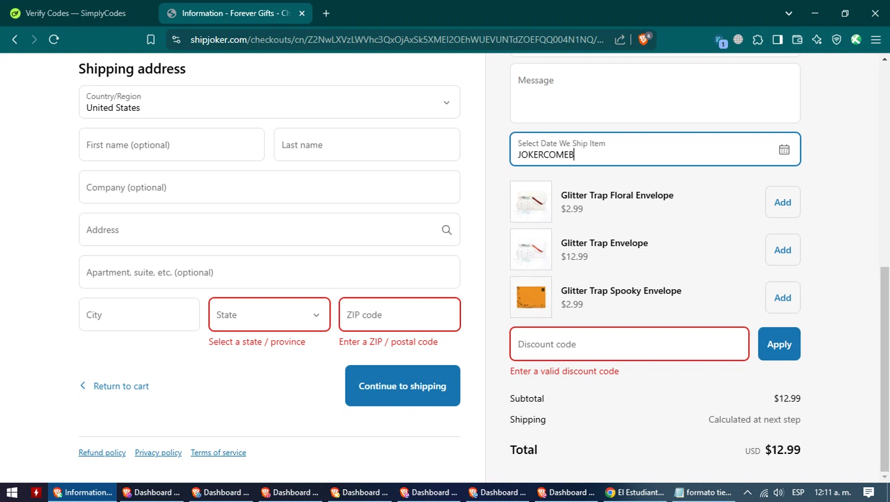Focus the Company (optional) field
The height and width of the screenshot is (502, 890).
click(269, 187)
